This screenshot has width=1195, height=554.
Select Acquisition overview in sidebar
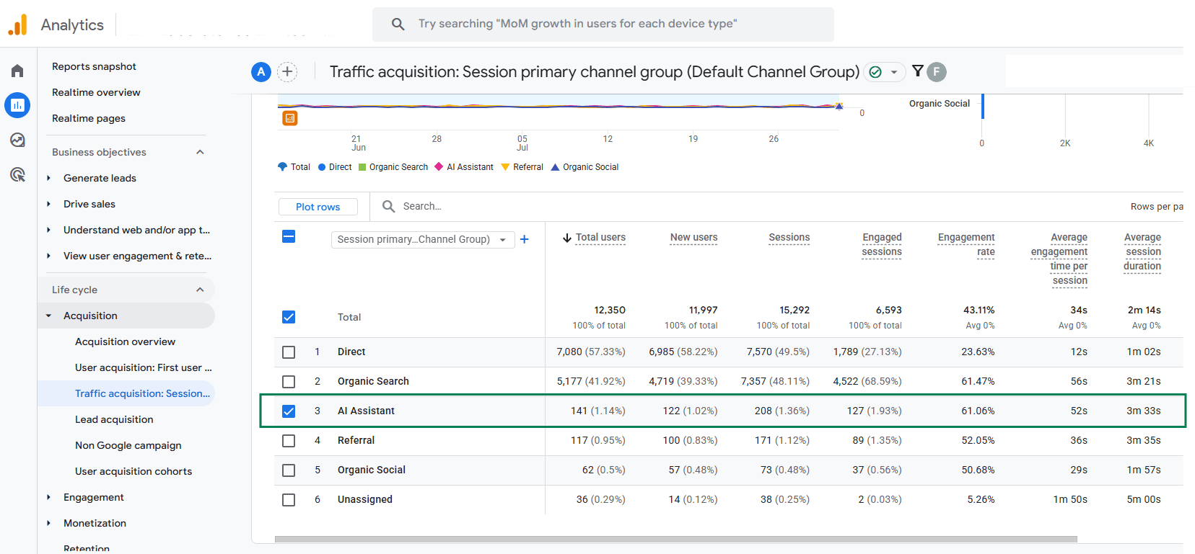coord(125,341)
